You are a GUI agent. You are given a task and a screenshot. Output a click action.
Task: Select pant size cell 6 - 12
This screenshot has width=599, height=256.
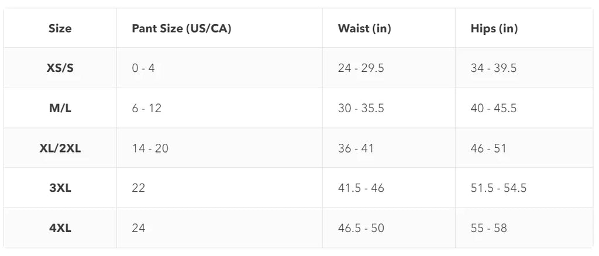point(146,108)
